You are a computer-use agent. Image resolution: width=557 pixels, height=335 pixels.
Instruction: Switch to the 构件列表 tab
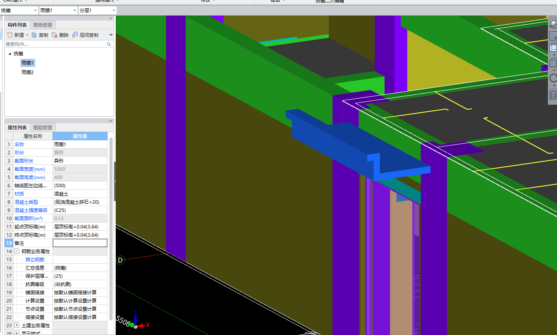tap(17, 25)
